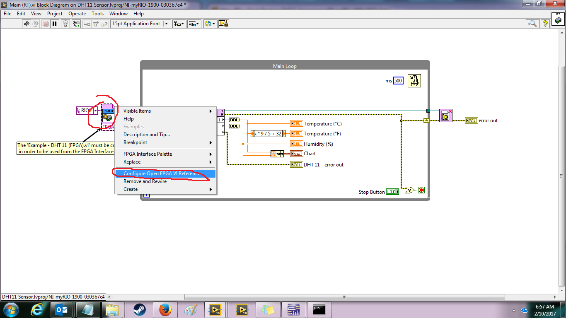Click the Abort Execution button

(46, 24)
